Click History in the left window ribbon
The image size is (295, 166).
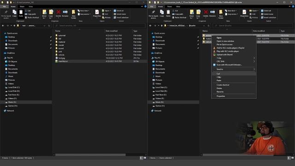[x=106, y=18]
